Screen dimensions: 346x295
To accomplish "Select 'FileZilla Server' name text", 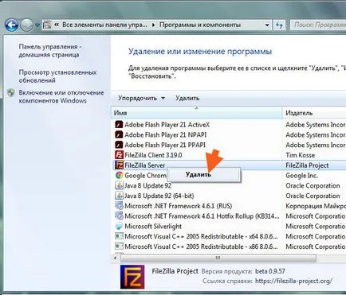I will click(x=145, y=165).
